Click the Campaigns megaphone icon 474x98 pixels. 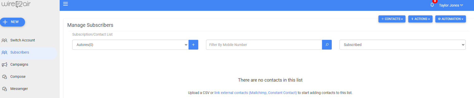(4, 65)
